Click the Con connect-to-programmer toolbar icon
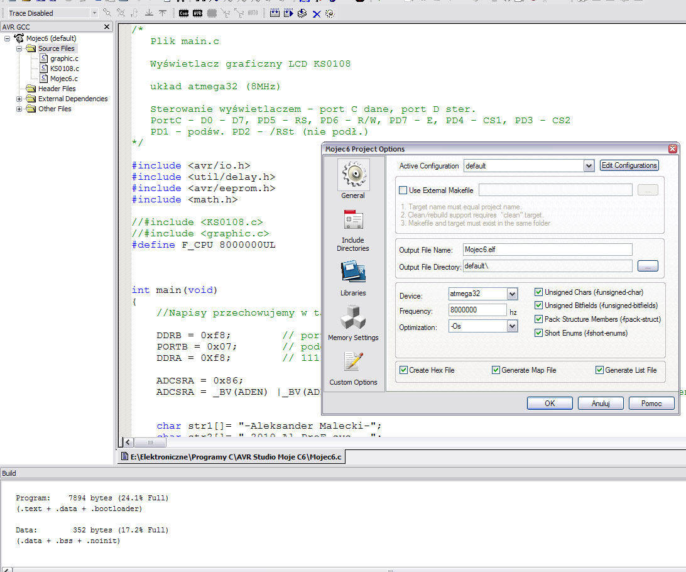This screenshot has width=686, height=572. tap(184, 13)
